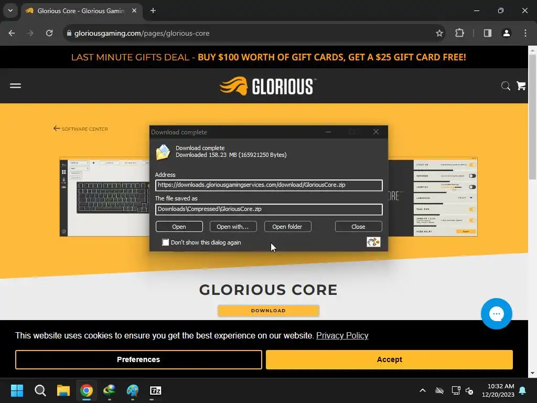This screenshot has width=537, height=403.
Task: Minimize the Download complete dialog
Action: click(328, 132)
